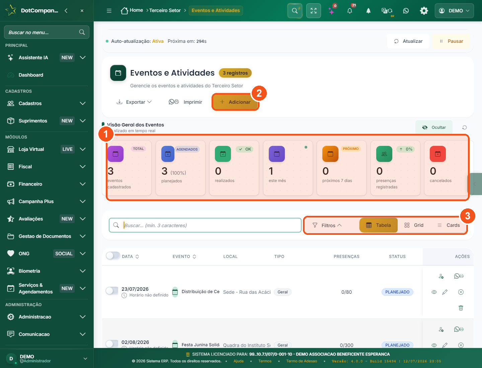This screenshot has height=368, width=482.
Task: Expand DEMO Administrador profile at sidebar bottom
Action: click(x=47, y=359)
